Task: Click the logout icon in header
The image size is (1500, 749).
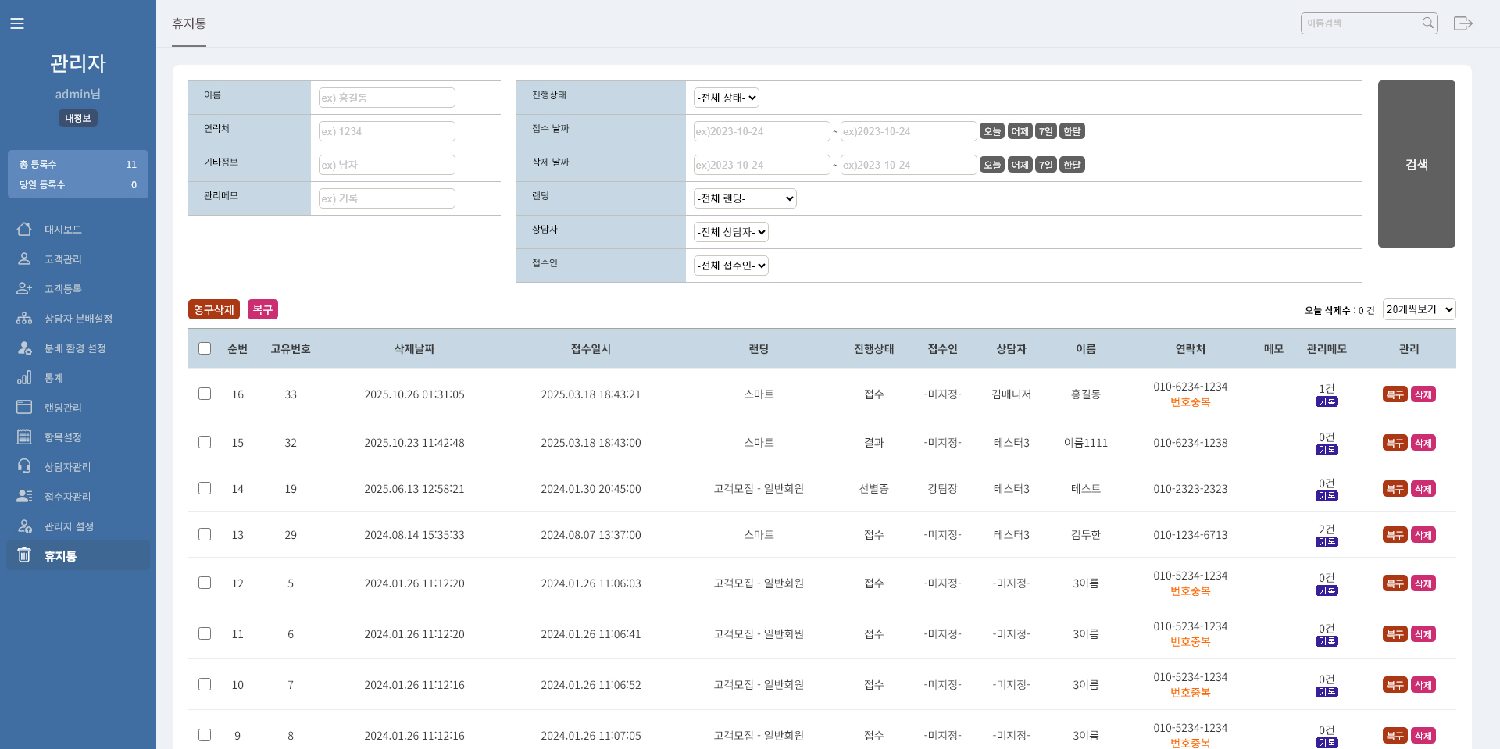Action: 1462,23
